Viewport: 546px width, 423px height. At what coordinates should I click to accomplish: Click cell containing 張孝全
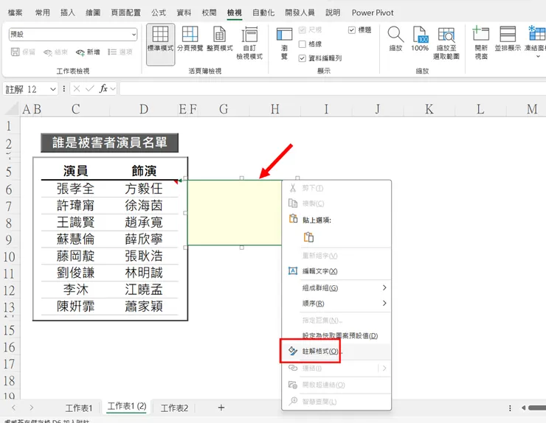[x=75, y=189]
